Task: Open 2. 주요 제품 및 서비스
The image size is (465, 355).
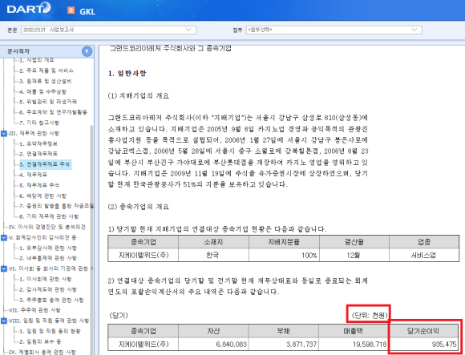Action: pyautogui.click(x=46, y=71)
